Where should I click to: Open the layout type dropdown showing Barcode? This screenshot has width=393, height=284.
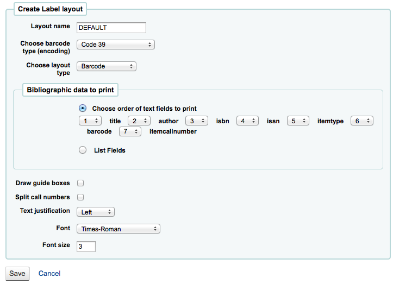click(107, 66)
